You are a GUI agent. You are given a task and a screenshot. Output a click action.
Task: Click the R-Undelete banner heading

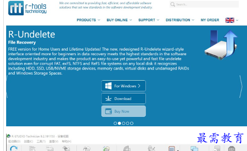32,35
